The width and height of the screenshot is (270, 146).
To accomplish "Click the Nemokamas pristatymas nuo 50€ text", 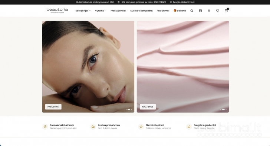I will coord(96,2).
